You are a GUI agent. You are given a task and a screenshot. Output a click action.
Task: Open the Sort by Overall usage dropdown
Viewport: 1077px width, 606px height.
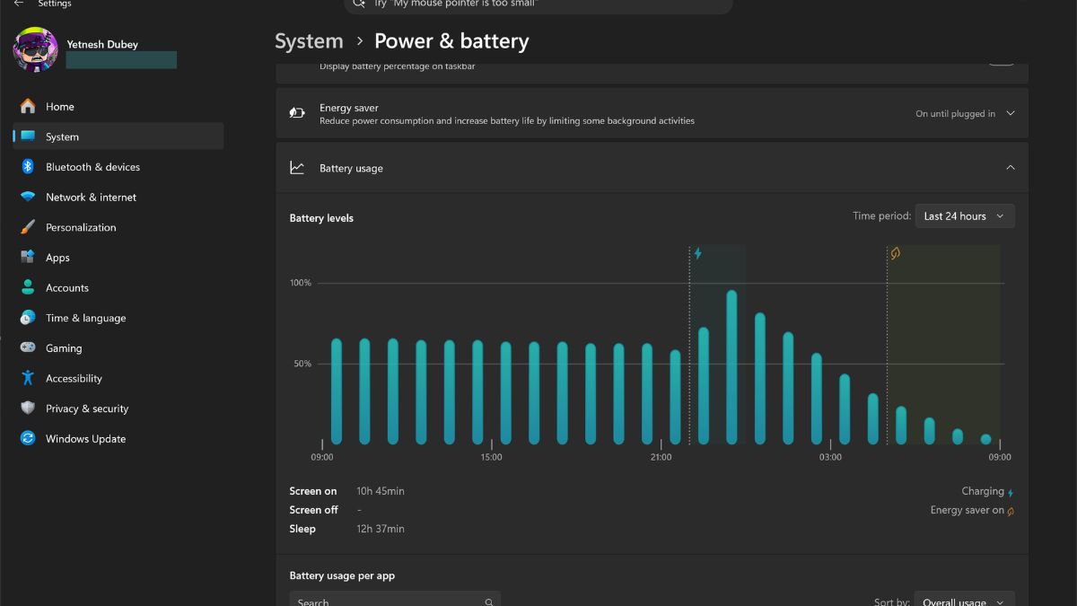click(964, 600)
